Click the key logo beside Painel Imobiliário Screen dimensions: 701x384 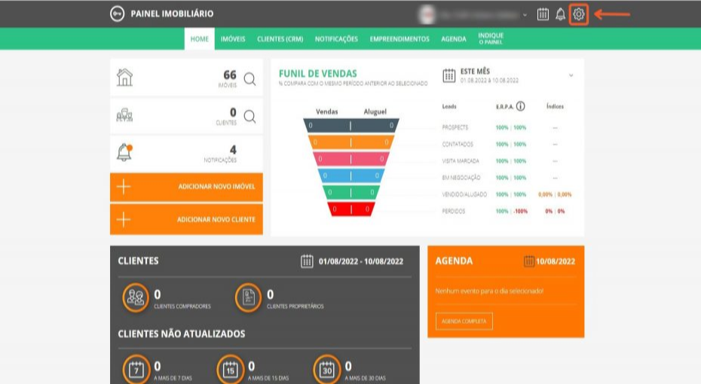(x=117, y=14)
